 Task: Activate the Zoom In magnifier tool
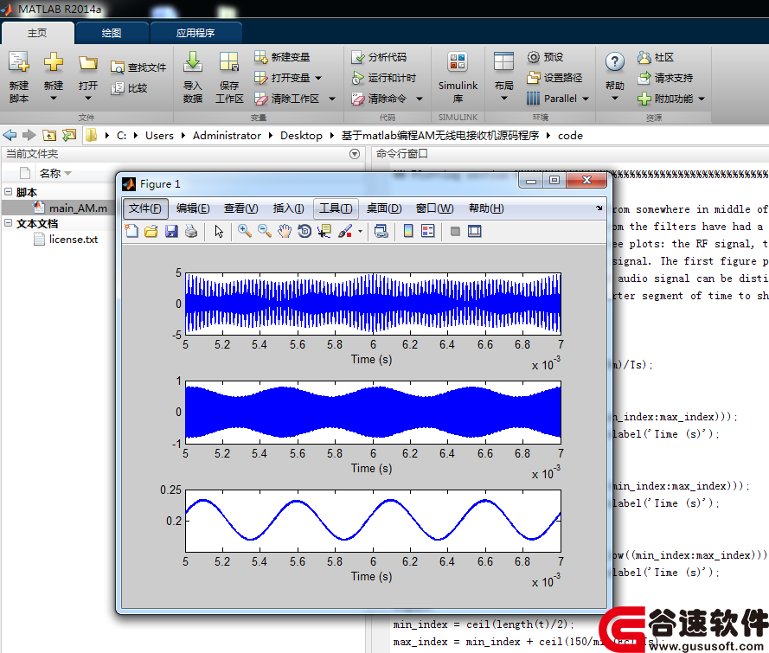244,231
